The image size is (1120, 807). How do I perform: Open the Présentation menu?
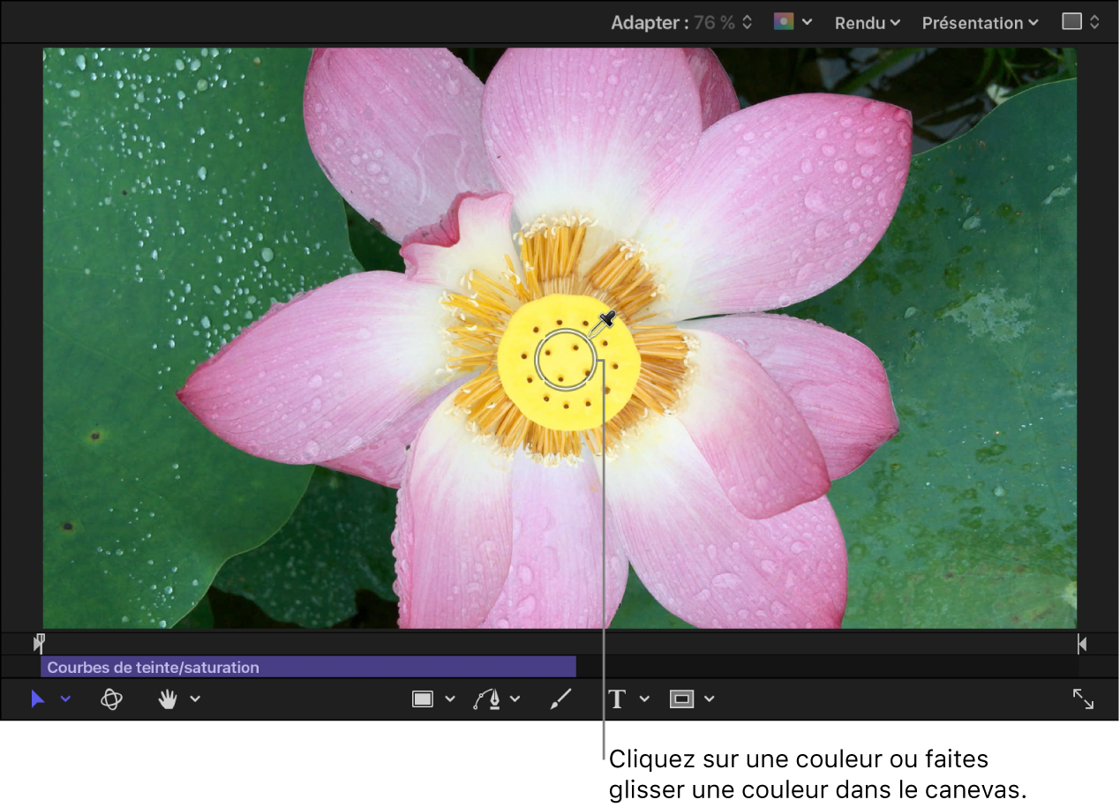pyautogui.click(x=980, y=23)
